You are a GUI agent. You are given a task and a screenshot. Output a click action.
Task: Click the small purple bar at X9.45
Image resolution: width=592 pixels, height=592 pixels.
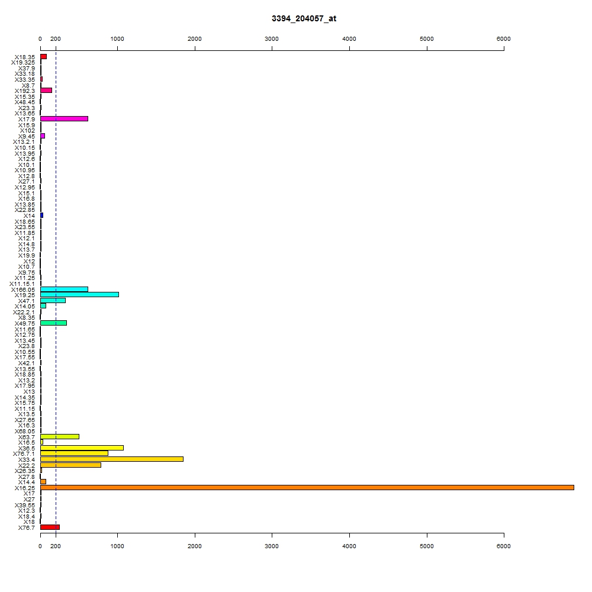[43, 136]
